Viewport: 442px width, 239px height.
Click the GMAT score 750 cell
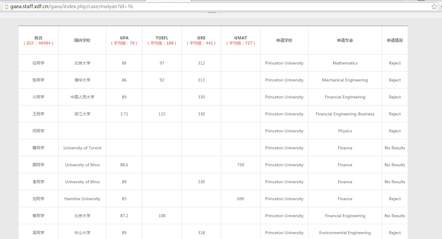(241, 165)
